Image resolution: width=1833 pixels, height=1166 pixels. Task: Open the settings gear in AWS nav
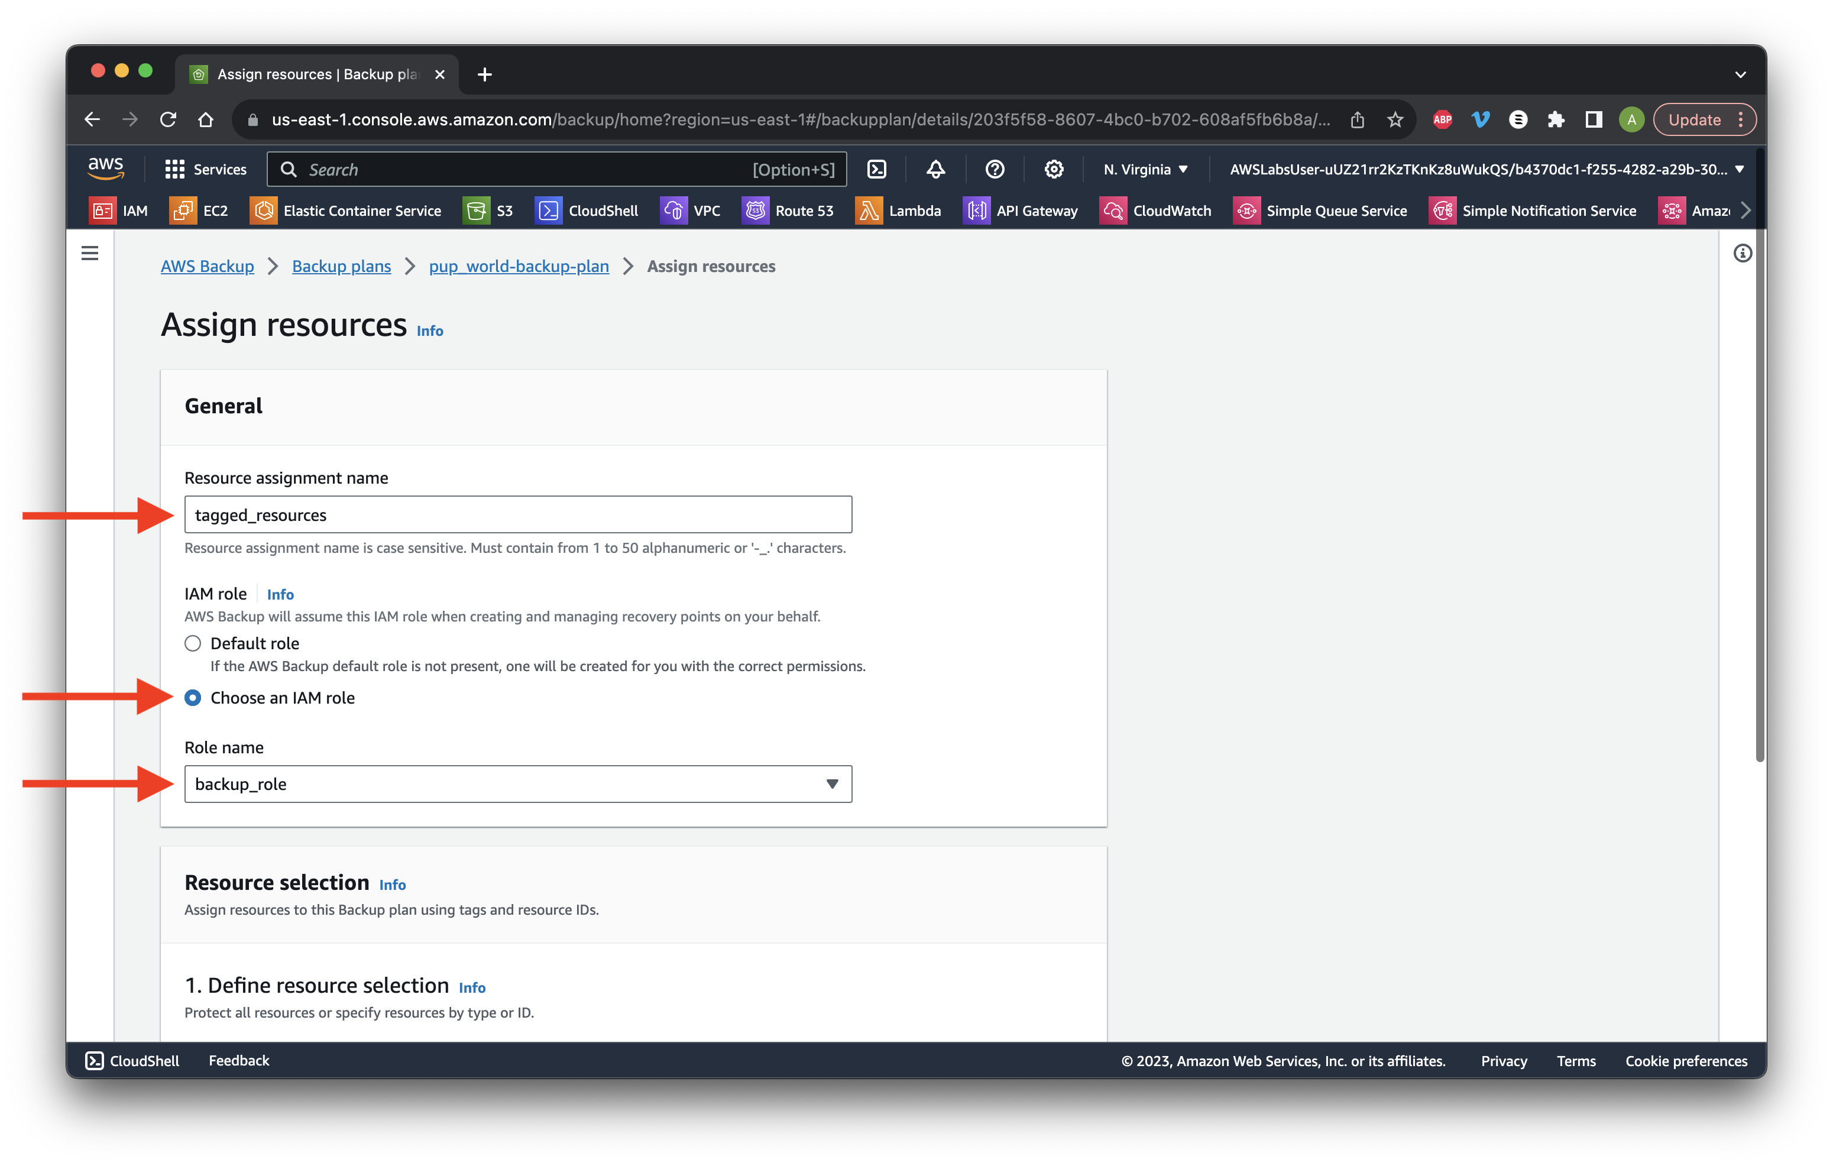[1054, 169]
